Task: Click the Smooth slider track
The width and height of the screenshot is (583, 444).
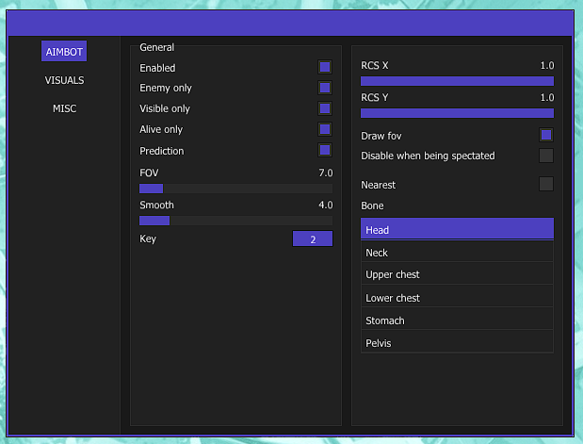Action: click(235, 221)
